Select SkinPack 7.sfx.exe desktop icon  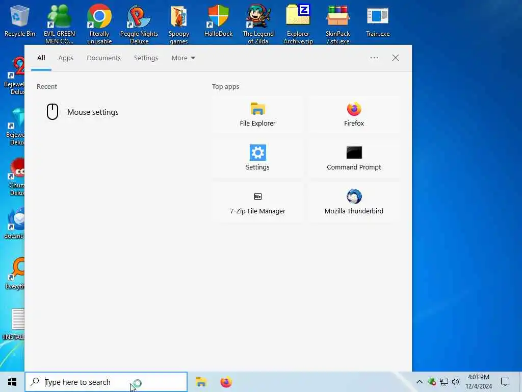tap(337, 24)
